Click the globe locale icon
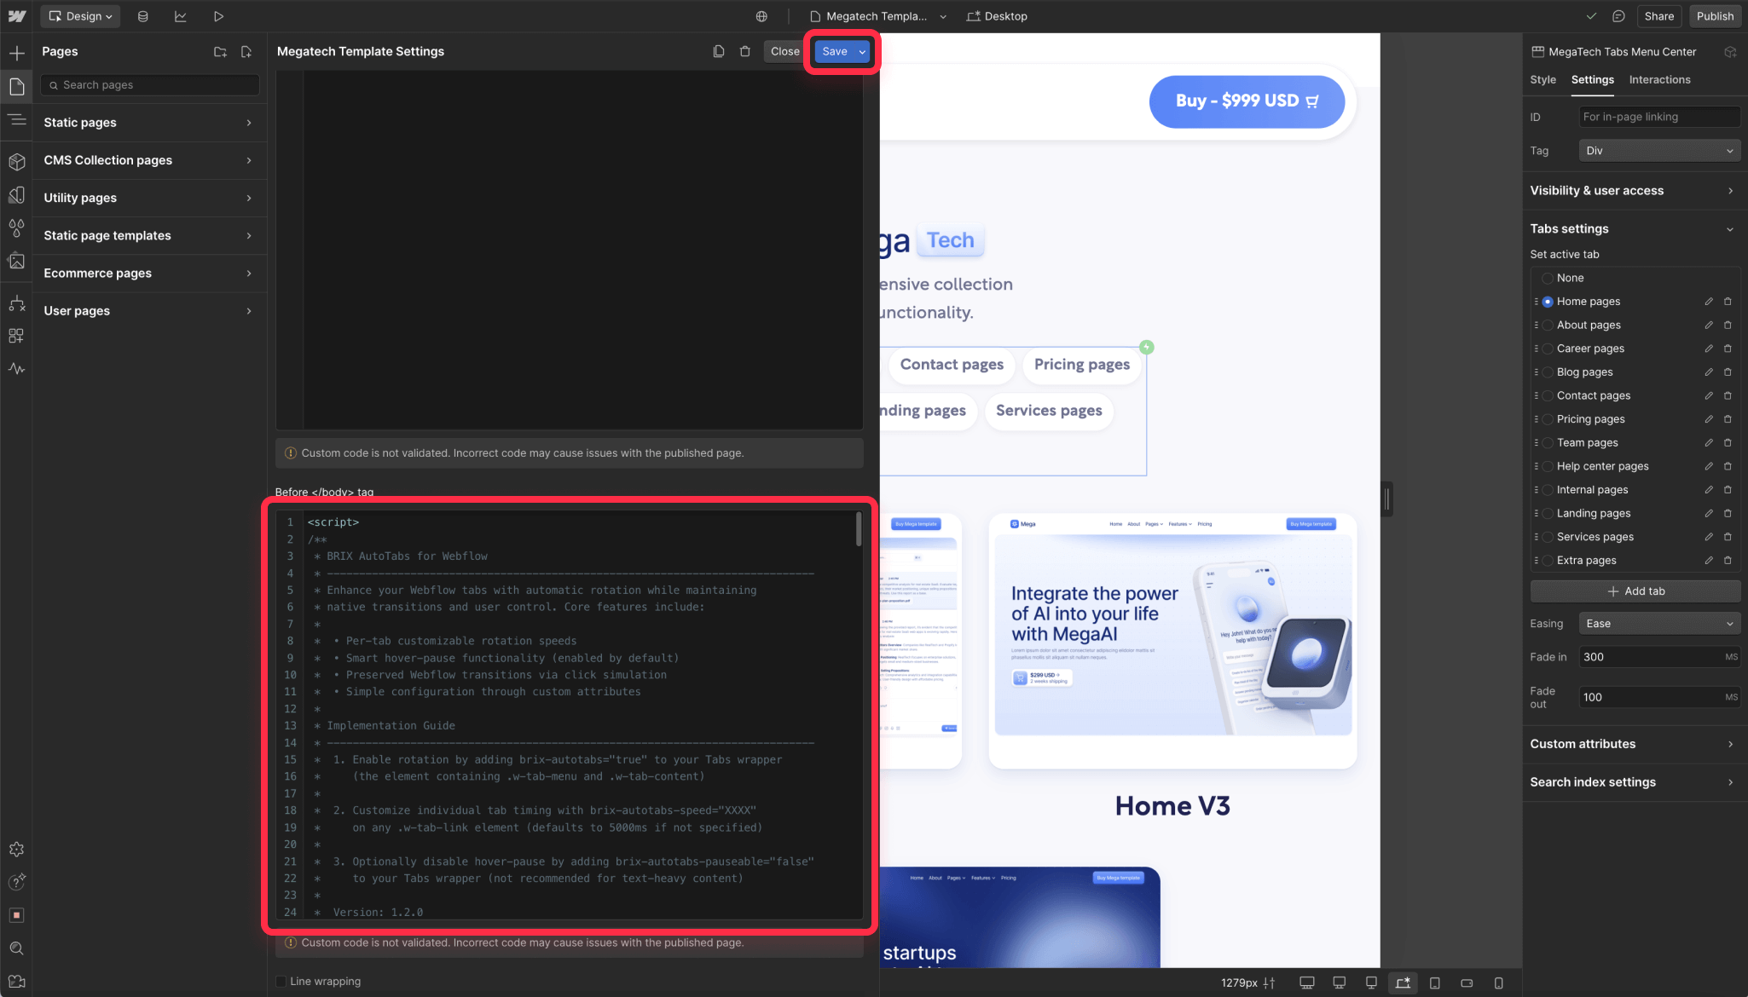Image resolution: width=1748 pixels, height=997 pixels. point(761,16)
